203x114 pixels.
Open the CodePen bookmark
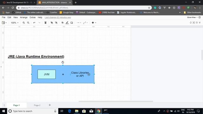(52, 13)
